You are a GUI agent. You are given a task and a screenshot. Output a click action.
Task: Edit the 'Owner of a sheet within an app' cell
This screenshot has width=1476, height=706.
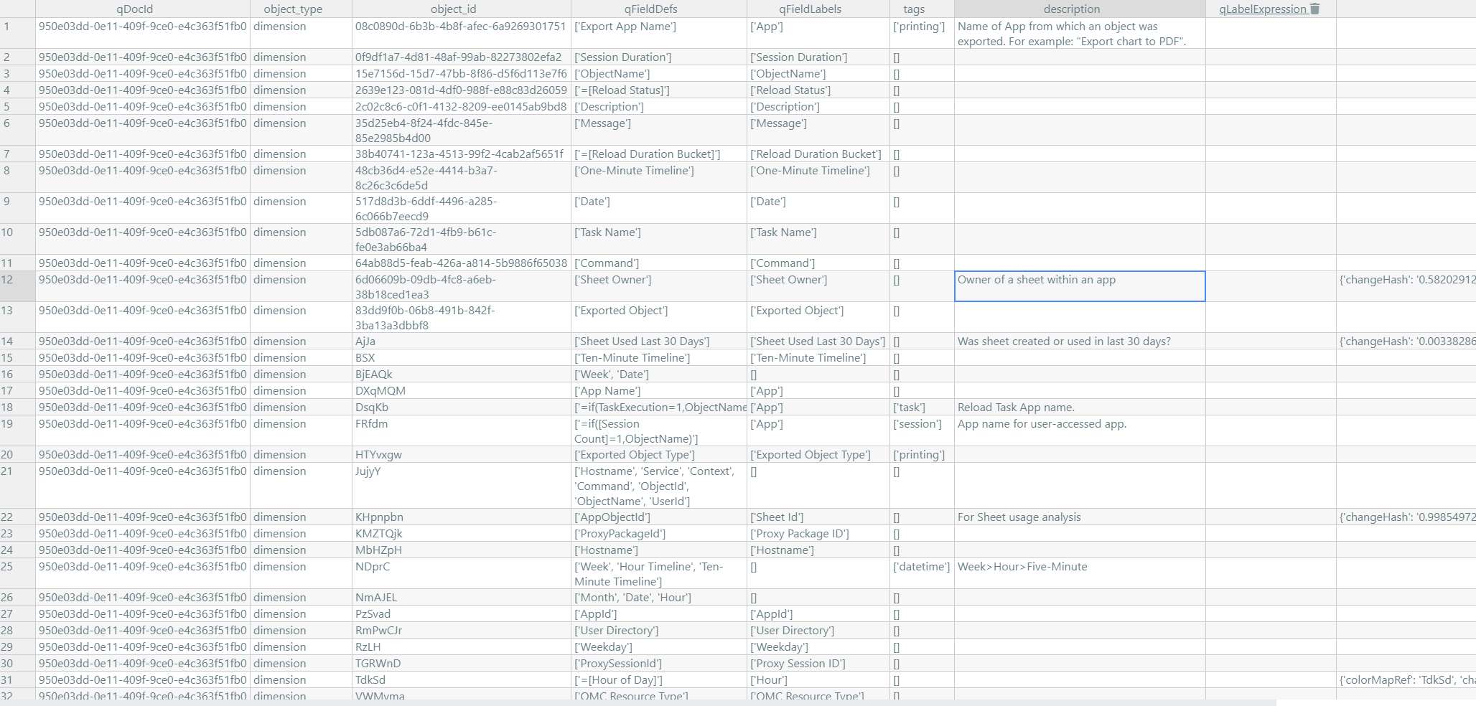click(x=1080, y=286)
